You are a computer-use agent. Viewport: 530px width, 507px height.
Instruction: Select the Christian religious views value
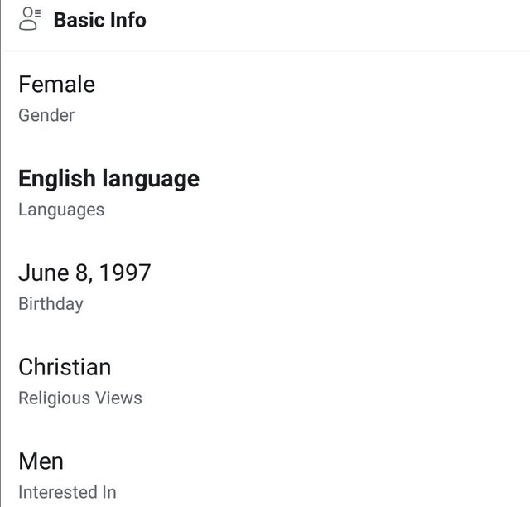point(65,367)
